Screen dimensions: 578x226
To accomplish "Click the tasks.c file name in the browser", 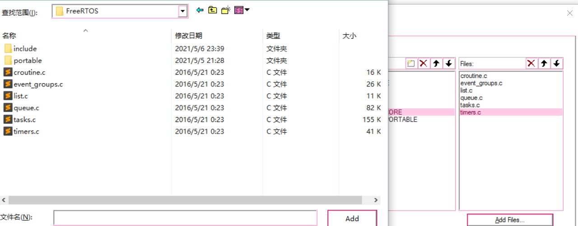I will pyautogui.click(x=25, y=119).
